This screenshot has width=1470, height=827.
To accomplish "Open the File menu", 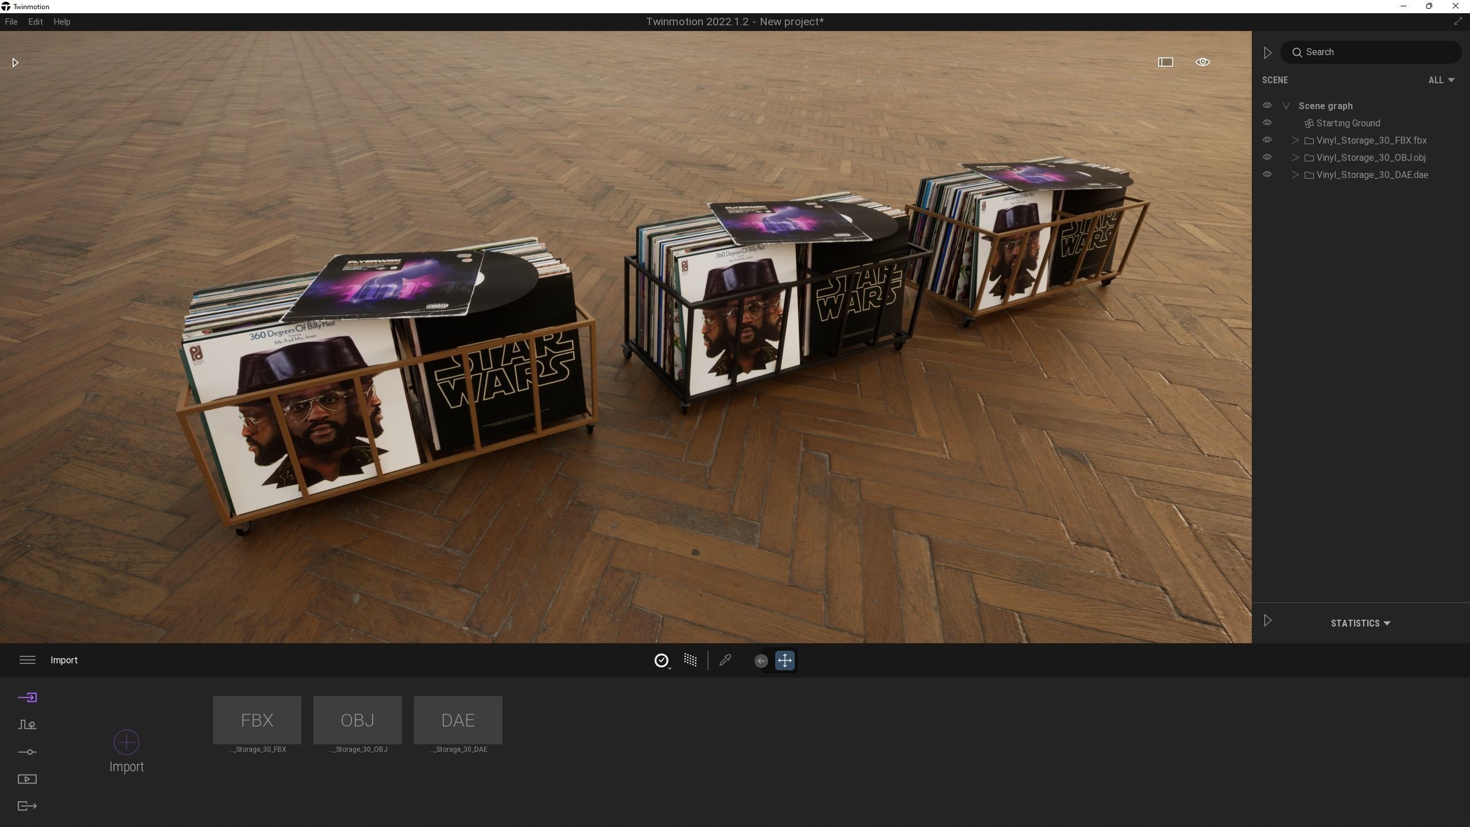I will (x=11, y=22).
